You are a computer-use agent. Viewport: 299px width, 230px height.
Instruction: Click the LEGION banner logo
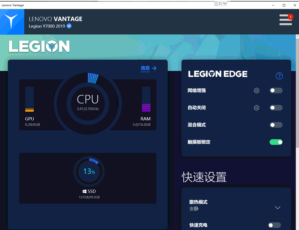pos(39,46)
